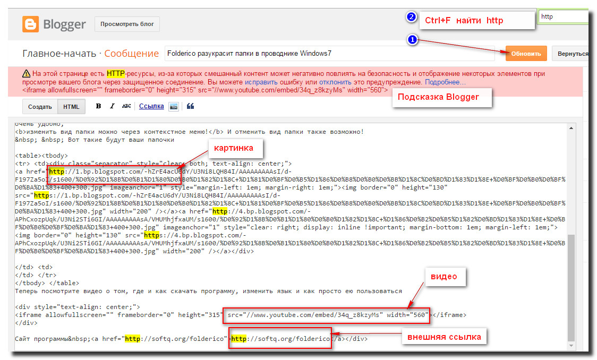The width and height of the screenshot is (597, 360).
Task: Click the scrollbar down arrow of HTML editor
Action: [571, 346]
